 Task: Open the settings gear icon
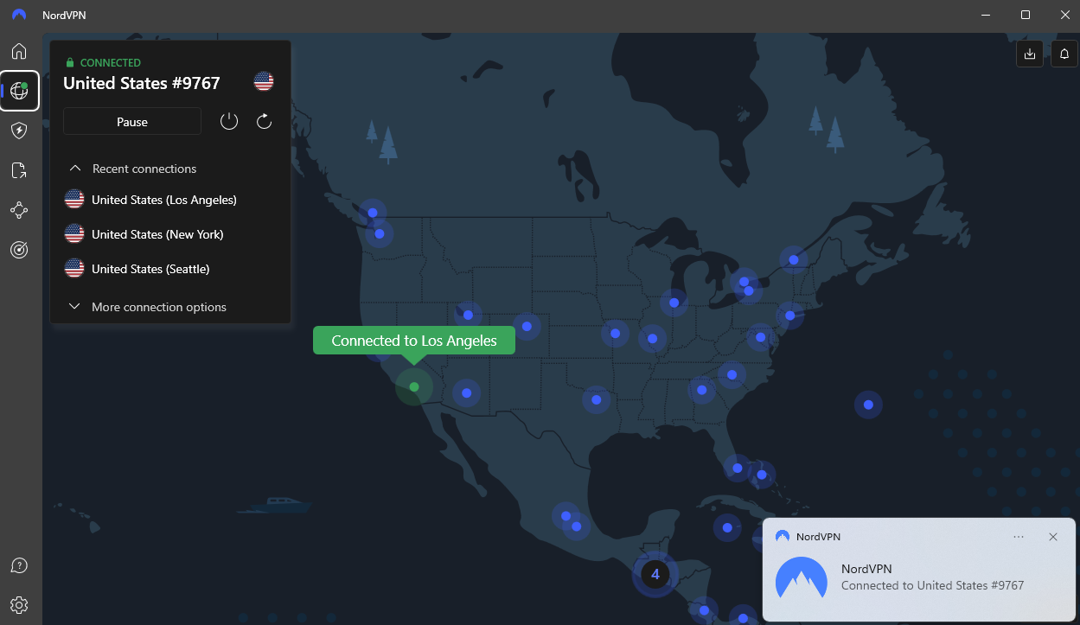coord(19,604)
